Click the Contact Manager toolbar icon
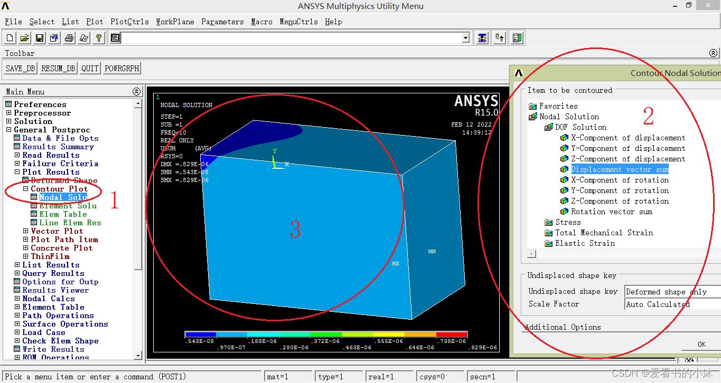 [517, 38]
